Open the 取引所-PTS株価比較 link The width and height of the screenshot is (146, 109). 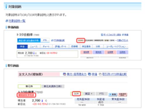pyautogui.click(x=114, y=74)
